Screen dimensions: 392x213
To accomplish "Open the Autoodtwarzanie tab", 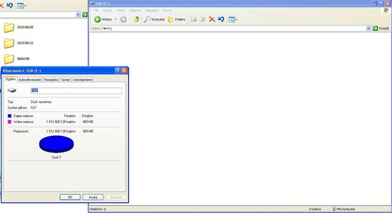I will pyautogui.click(x=30, y=79).
